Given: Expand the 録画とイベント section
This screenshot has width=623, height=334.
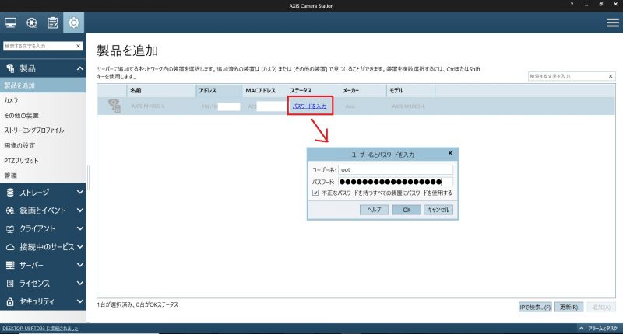Looking at the screenshot, I should click(x=80, y=210).
